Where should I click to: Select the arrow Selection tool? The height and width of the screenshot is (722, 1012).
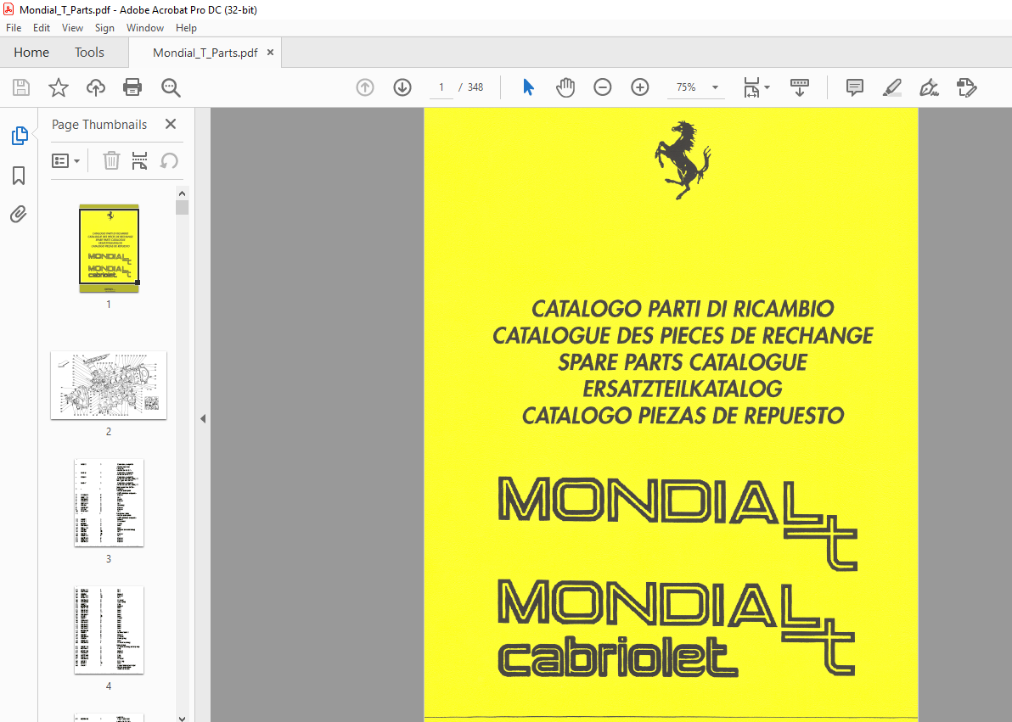528,87
